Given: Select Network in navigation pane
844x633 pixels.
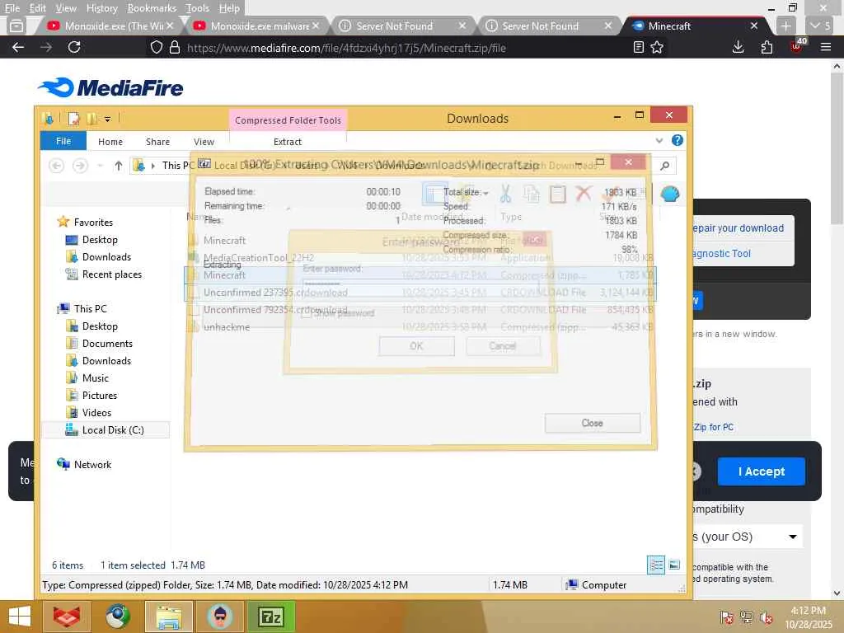Looking at the screenshot, I should (x=92, y=465).
